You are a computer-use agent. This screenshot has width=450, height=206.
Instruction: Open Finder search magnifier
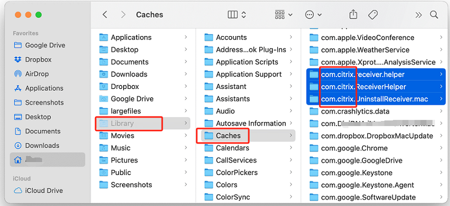(434, 15)
